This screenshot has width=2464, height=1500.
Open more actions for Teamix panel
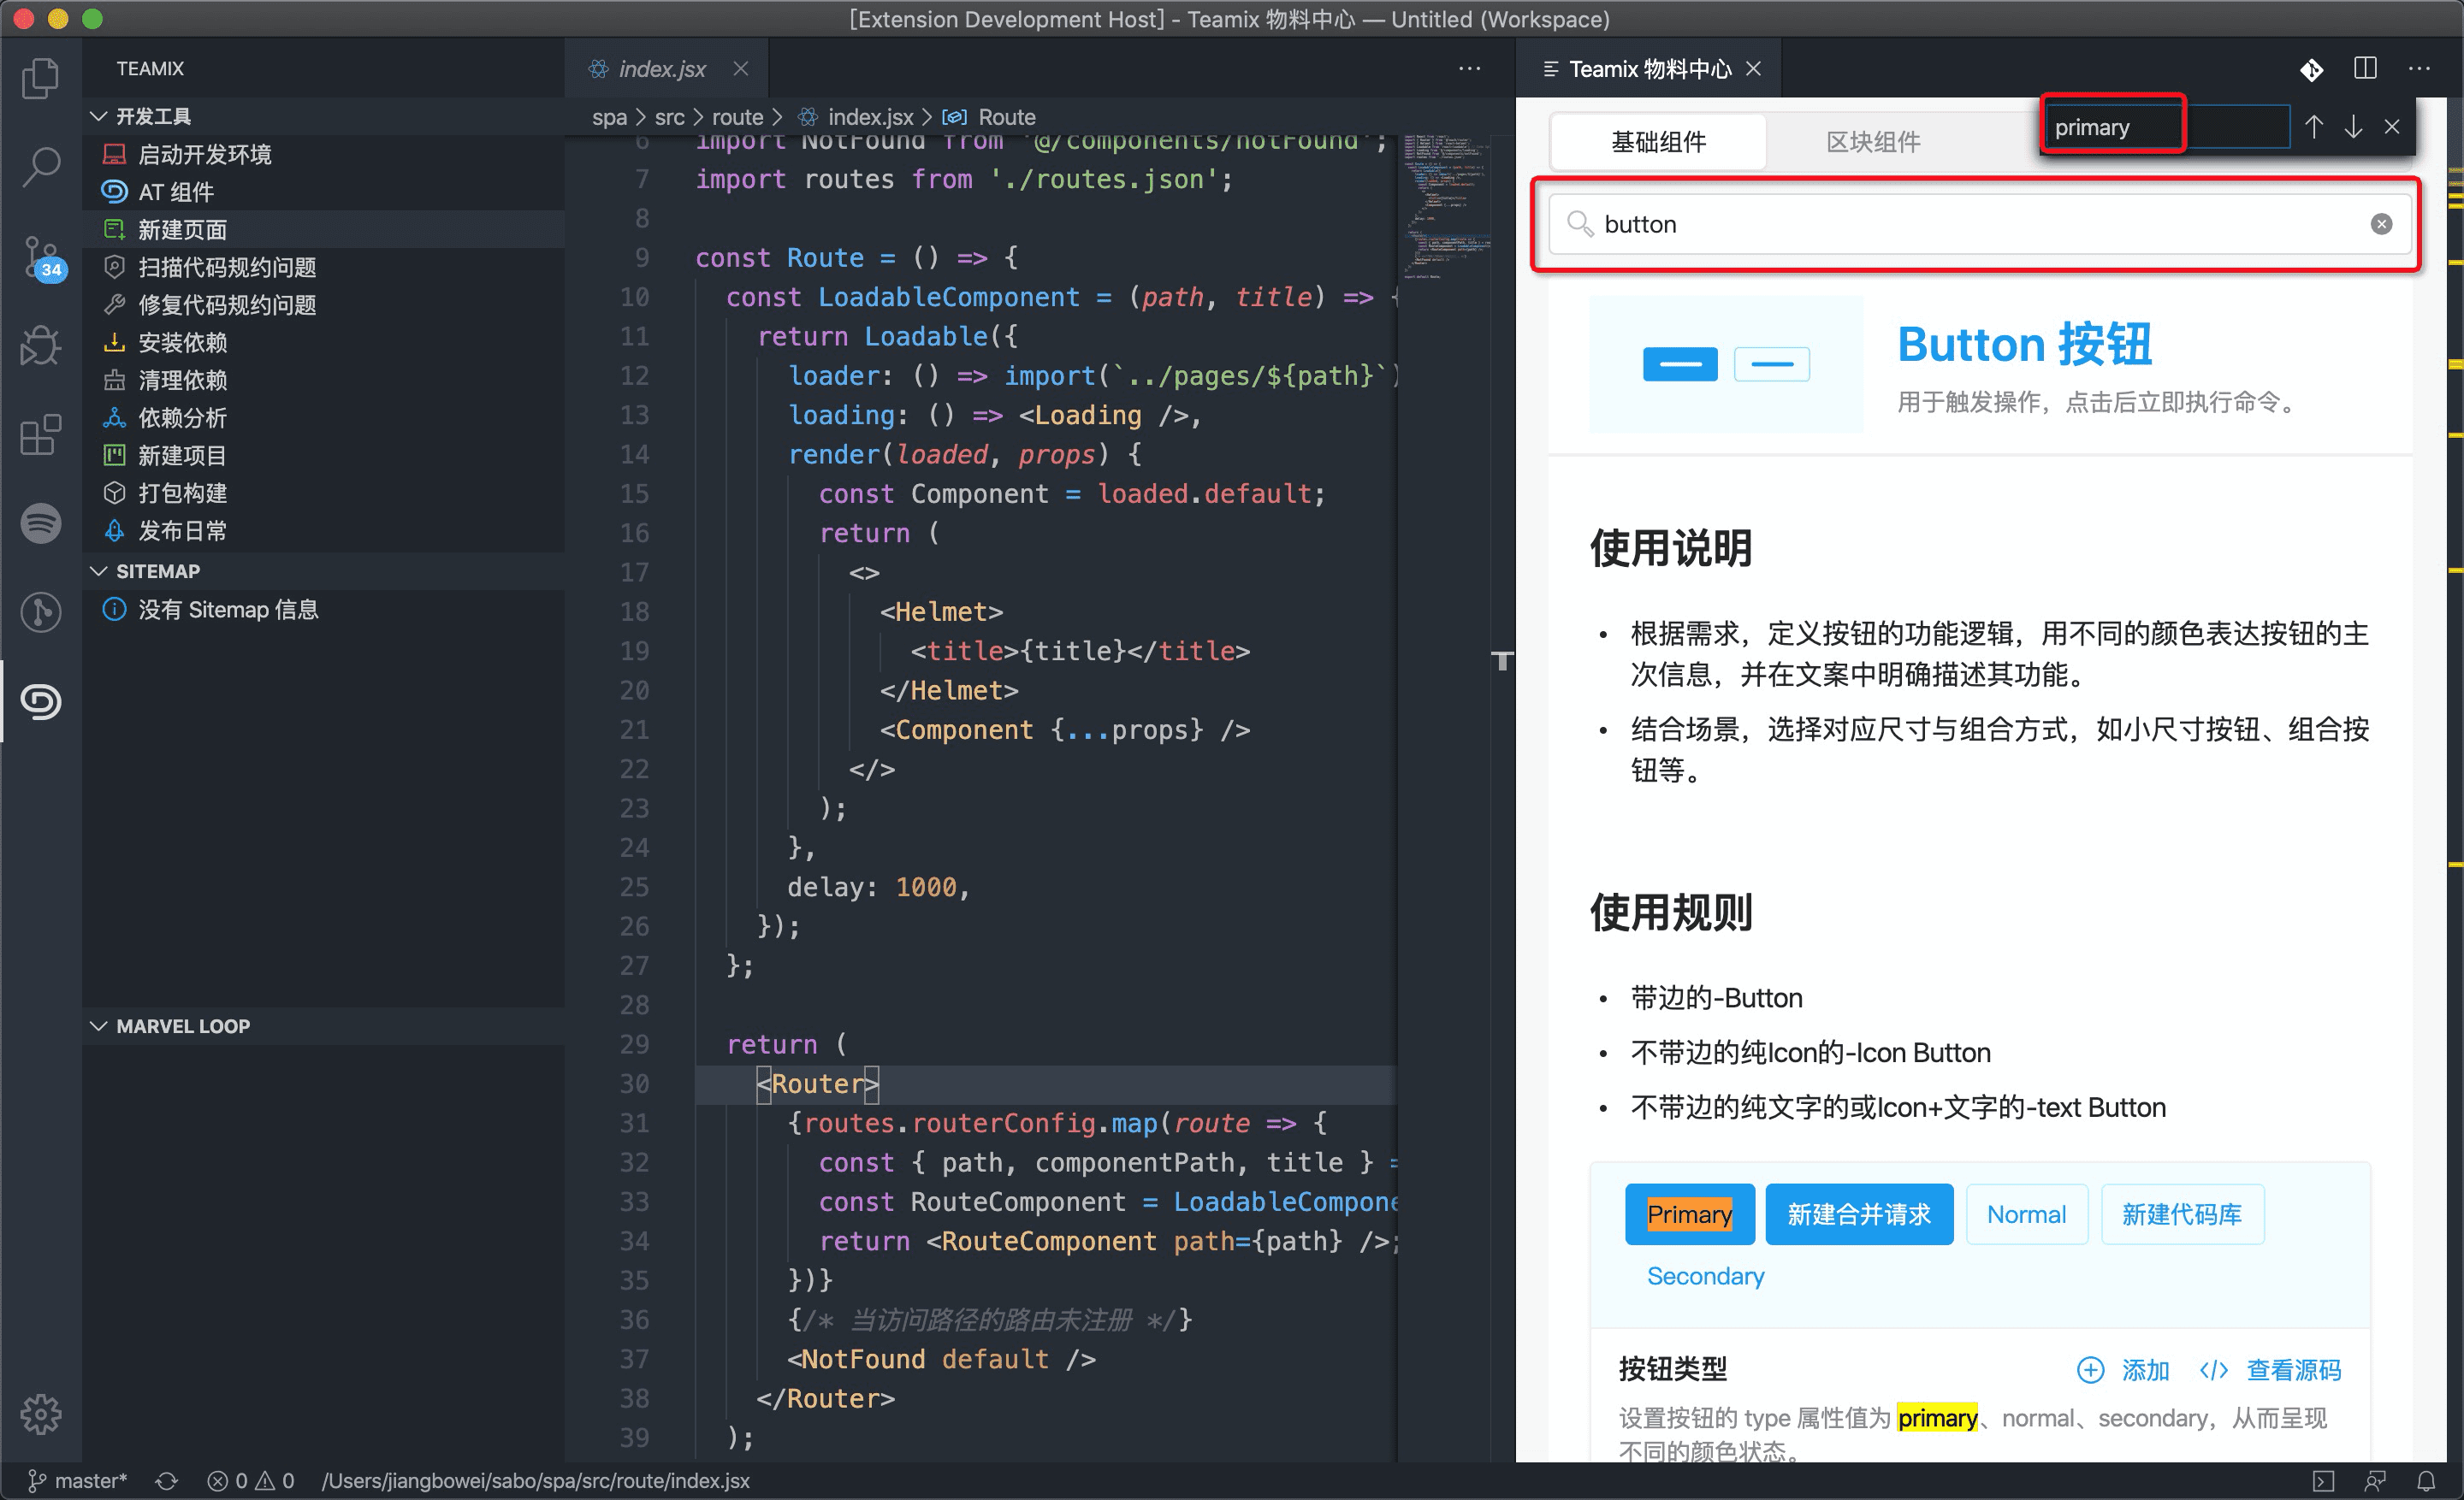coord(2419,68)
